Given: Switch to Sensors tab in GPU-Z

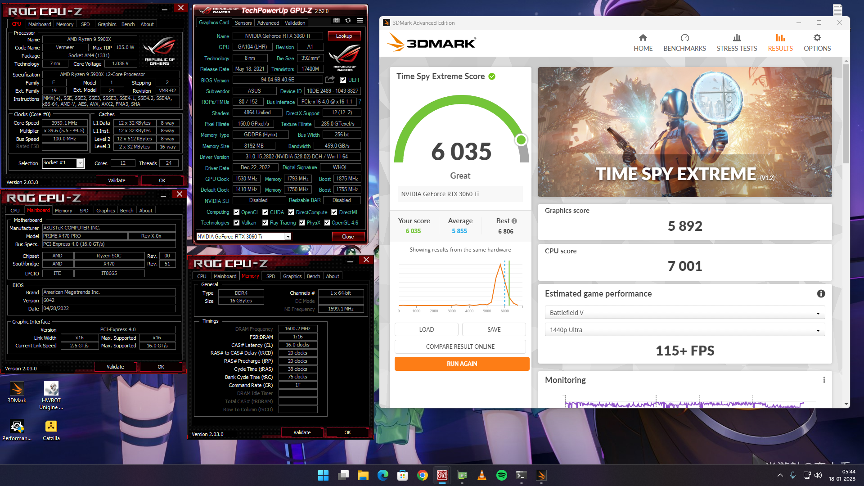Looking at the screenshot, I should click(x=243, y=22).
